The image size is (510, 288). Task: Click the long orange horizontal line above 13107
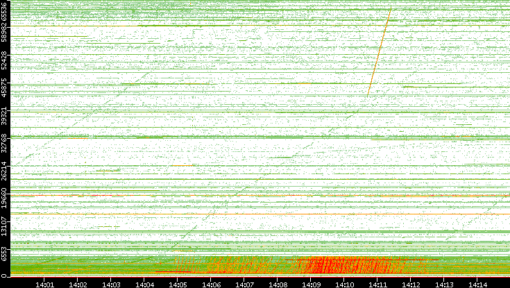pyautogui.click(x=278, y=214)
